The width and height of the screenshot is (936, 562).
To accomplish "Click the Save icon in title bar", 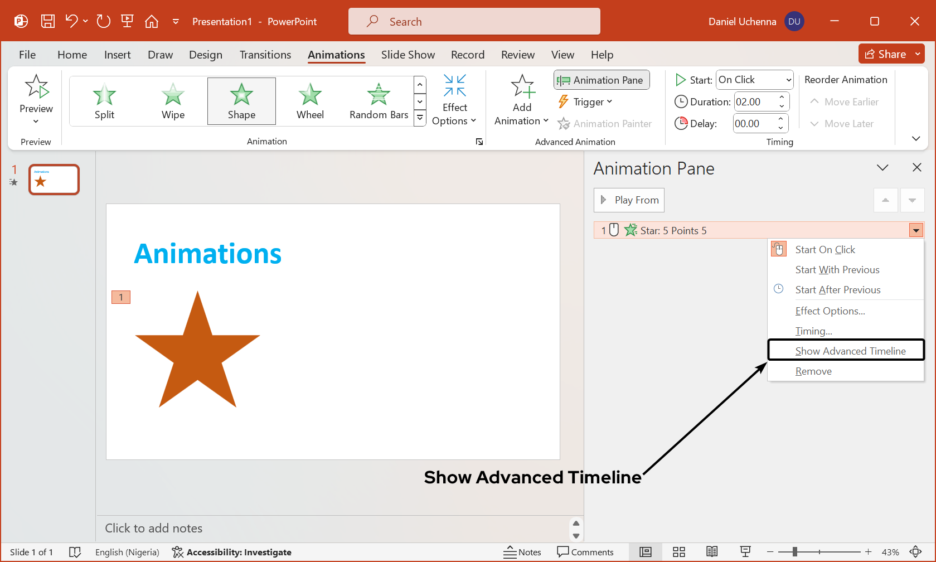I will [48, 22].
